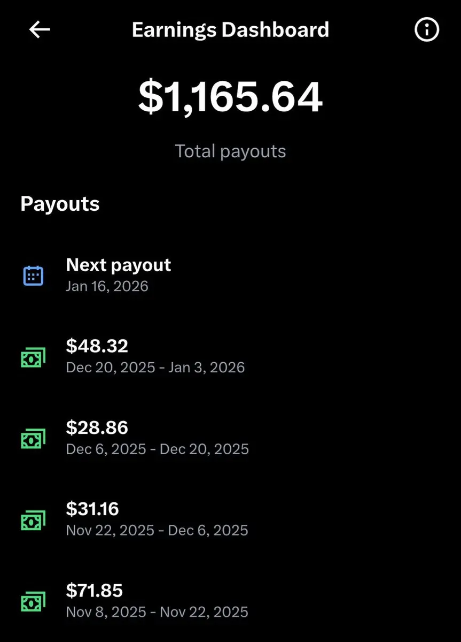View the $71.85 payout details
The image size is (461, 642).
(x=95, y=590)
